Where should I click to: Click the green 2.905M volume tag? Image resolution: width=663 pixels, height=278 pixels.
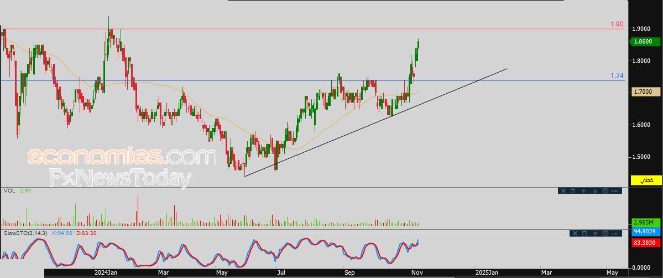coord(646,222)
